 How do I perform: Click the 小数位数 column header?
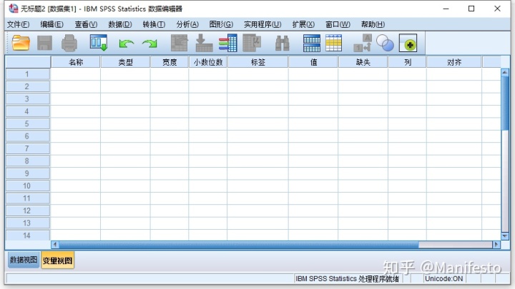[x=208, y=62]
